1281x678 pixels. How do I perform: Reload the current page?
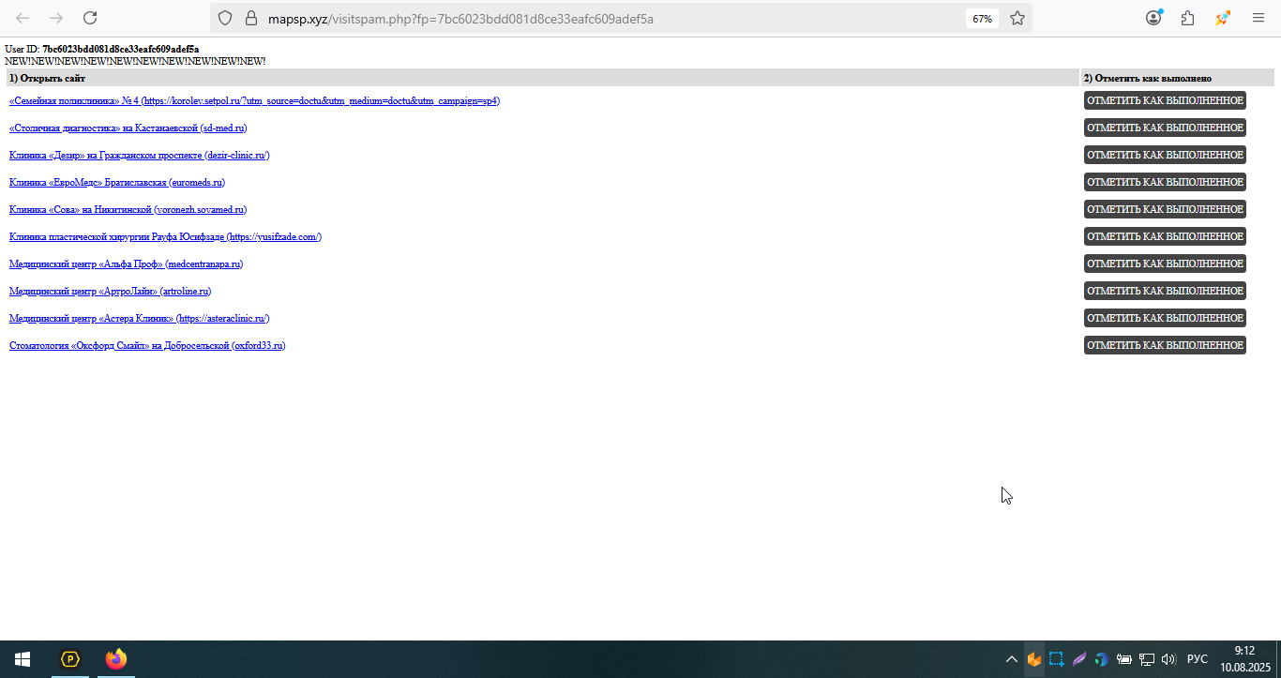point(90,18)
